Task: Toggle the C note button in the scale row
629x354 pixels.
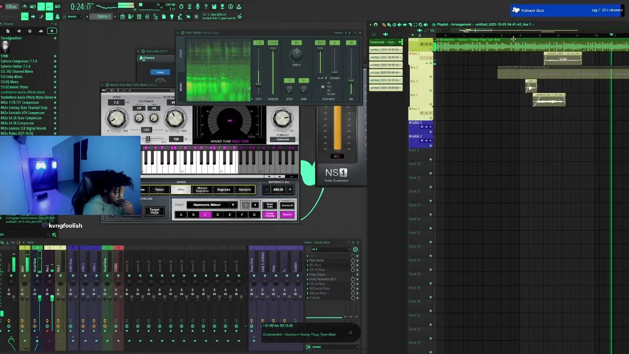Action: click(205, 214)
